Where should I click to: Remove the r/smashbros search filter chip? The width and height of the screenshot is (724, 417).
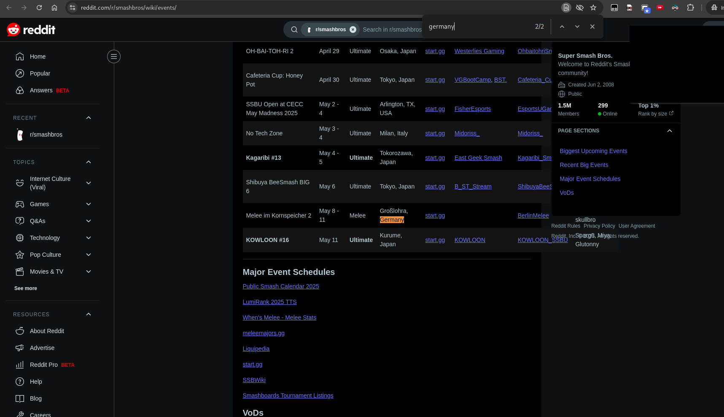353,30
